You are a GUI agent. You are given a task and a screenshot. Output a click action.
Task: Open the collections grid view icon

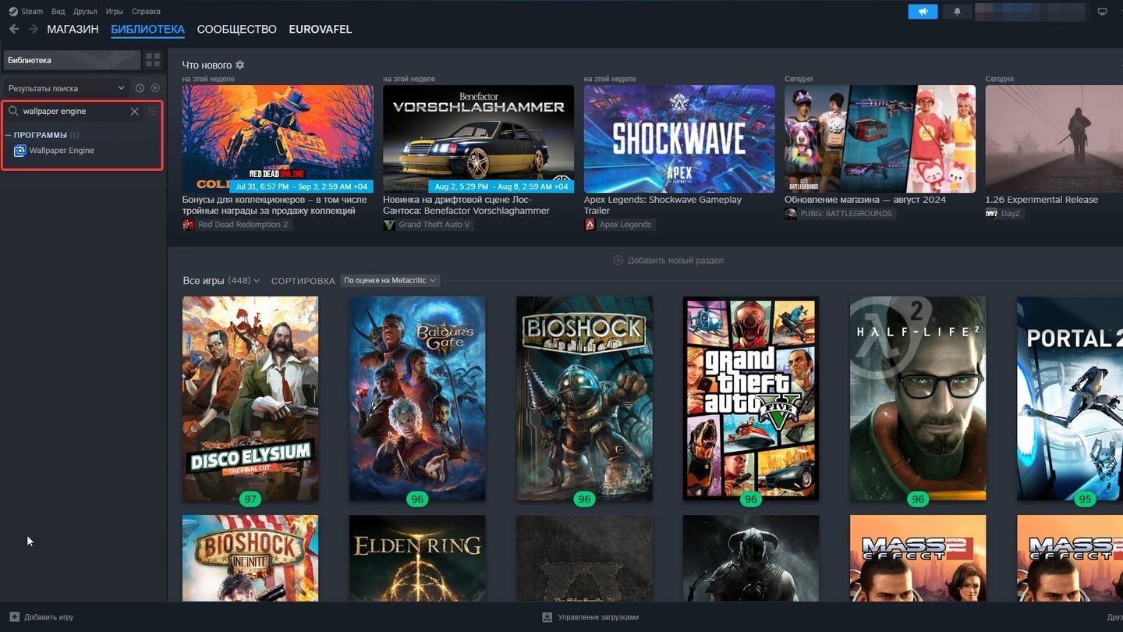(x=153, y=60)
